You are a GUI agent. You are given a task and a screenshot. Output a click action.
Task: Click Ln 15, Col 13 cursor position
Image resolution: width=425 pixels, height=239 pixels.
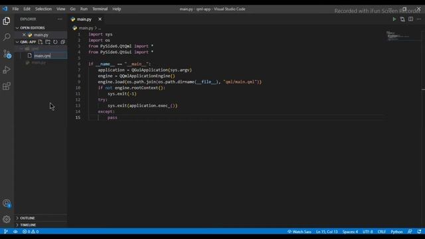(327, 232)
